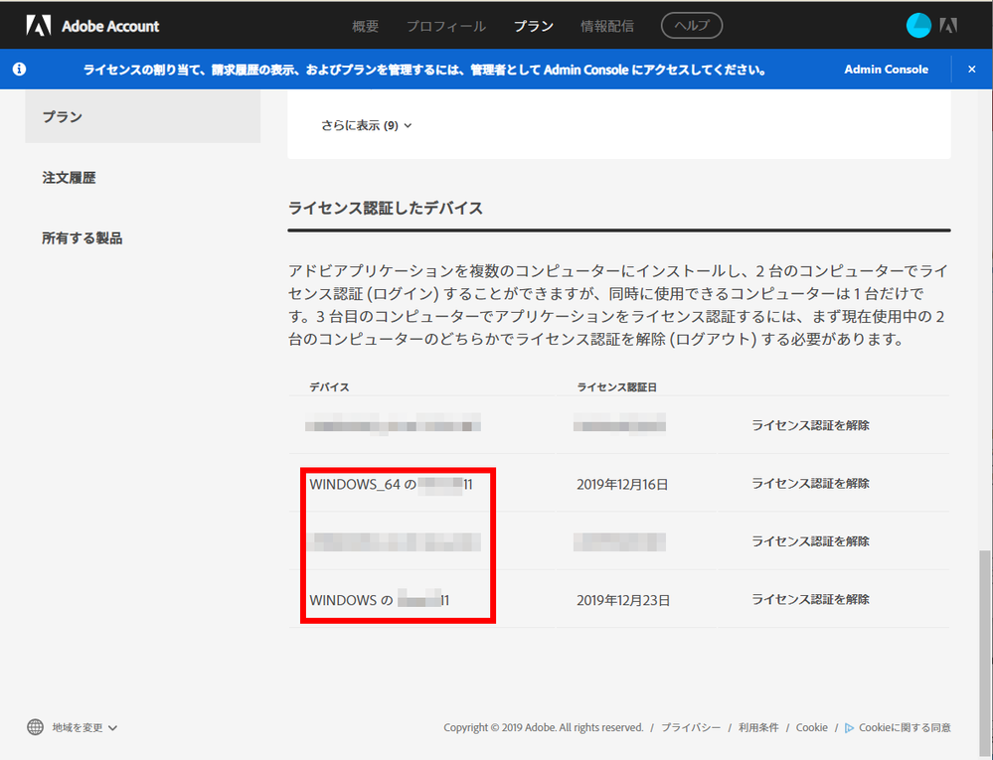Viewport: 993px width, 760px height.
Task: Open the user profile avatar
Action: (918, 25)
